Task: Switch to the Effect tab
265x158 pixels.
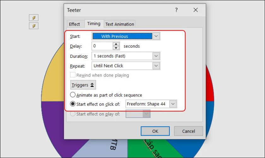Action: (x=74, y=24)
